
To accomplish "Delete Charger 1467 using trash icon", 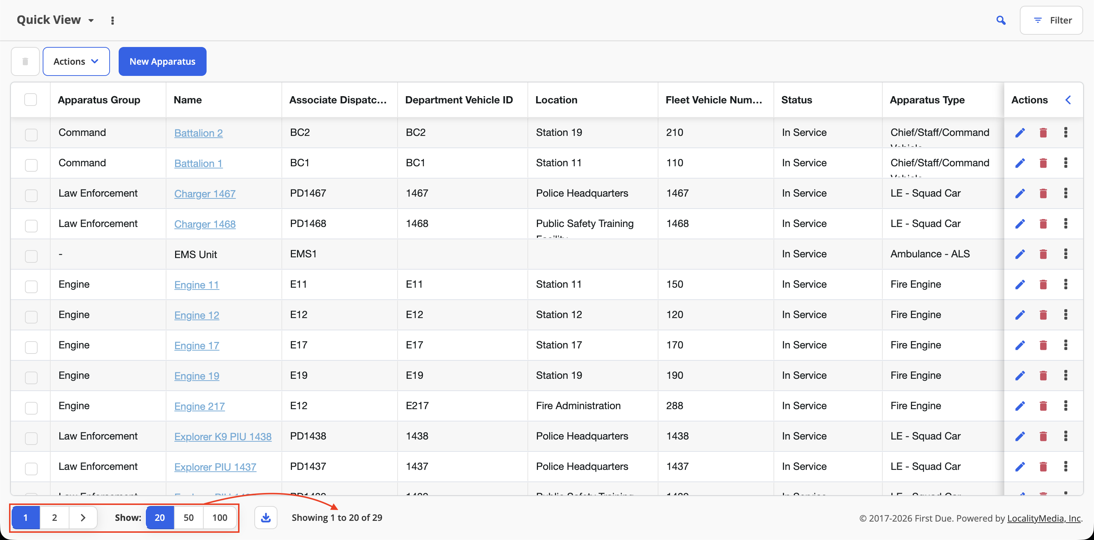I will (1043, 193).
